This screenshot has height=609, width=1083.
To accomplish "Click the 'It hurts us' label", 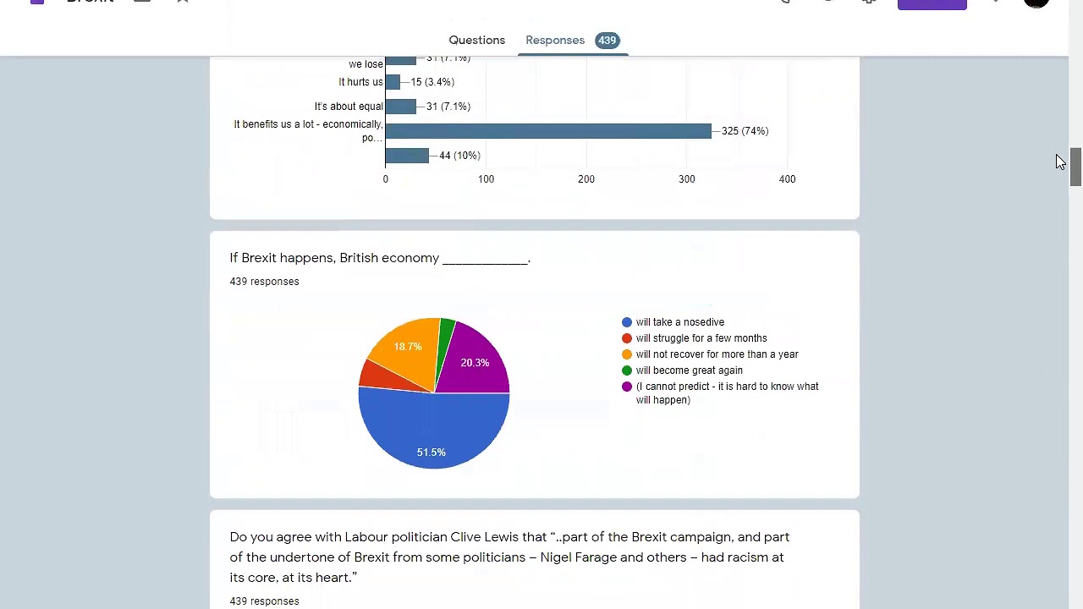I will point(360,82).
